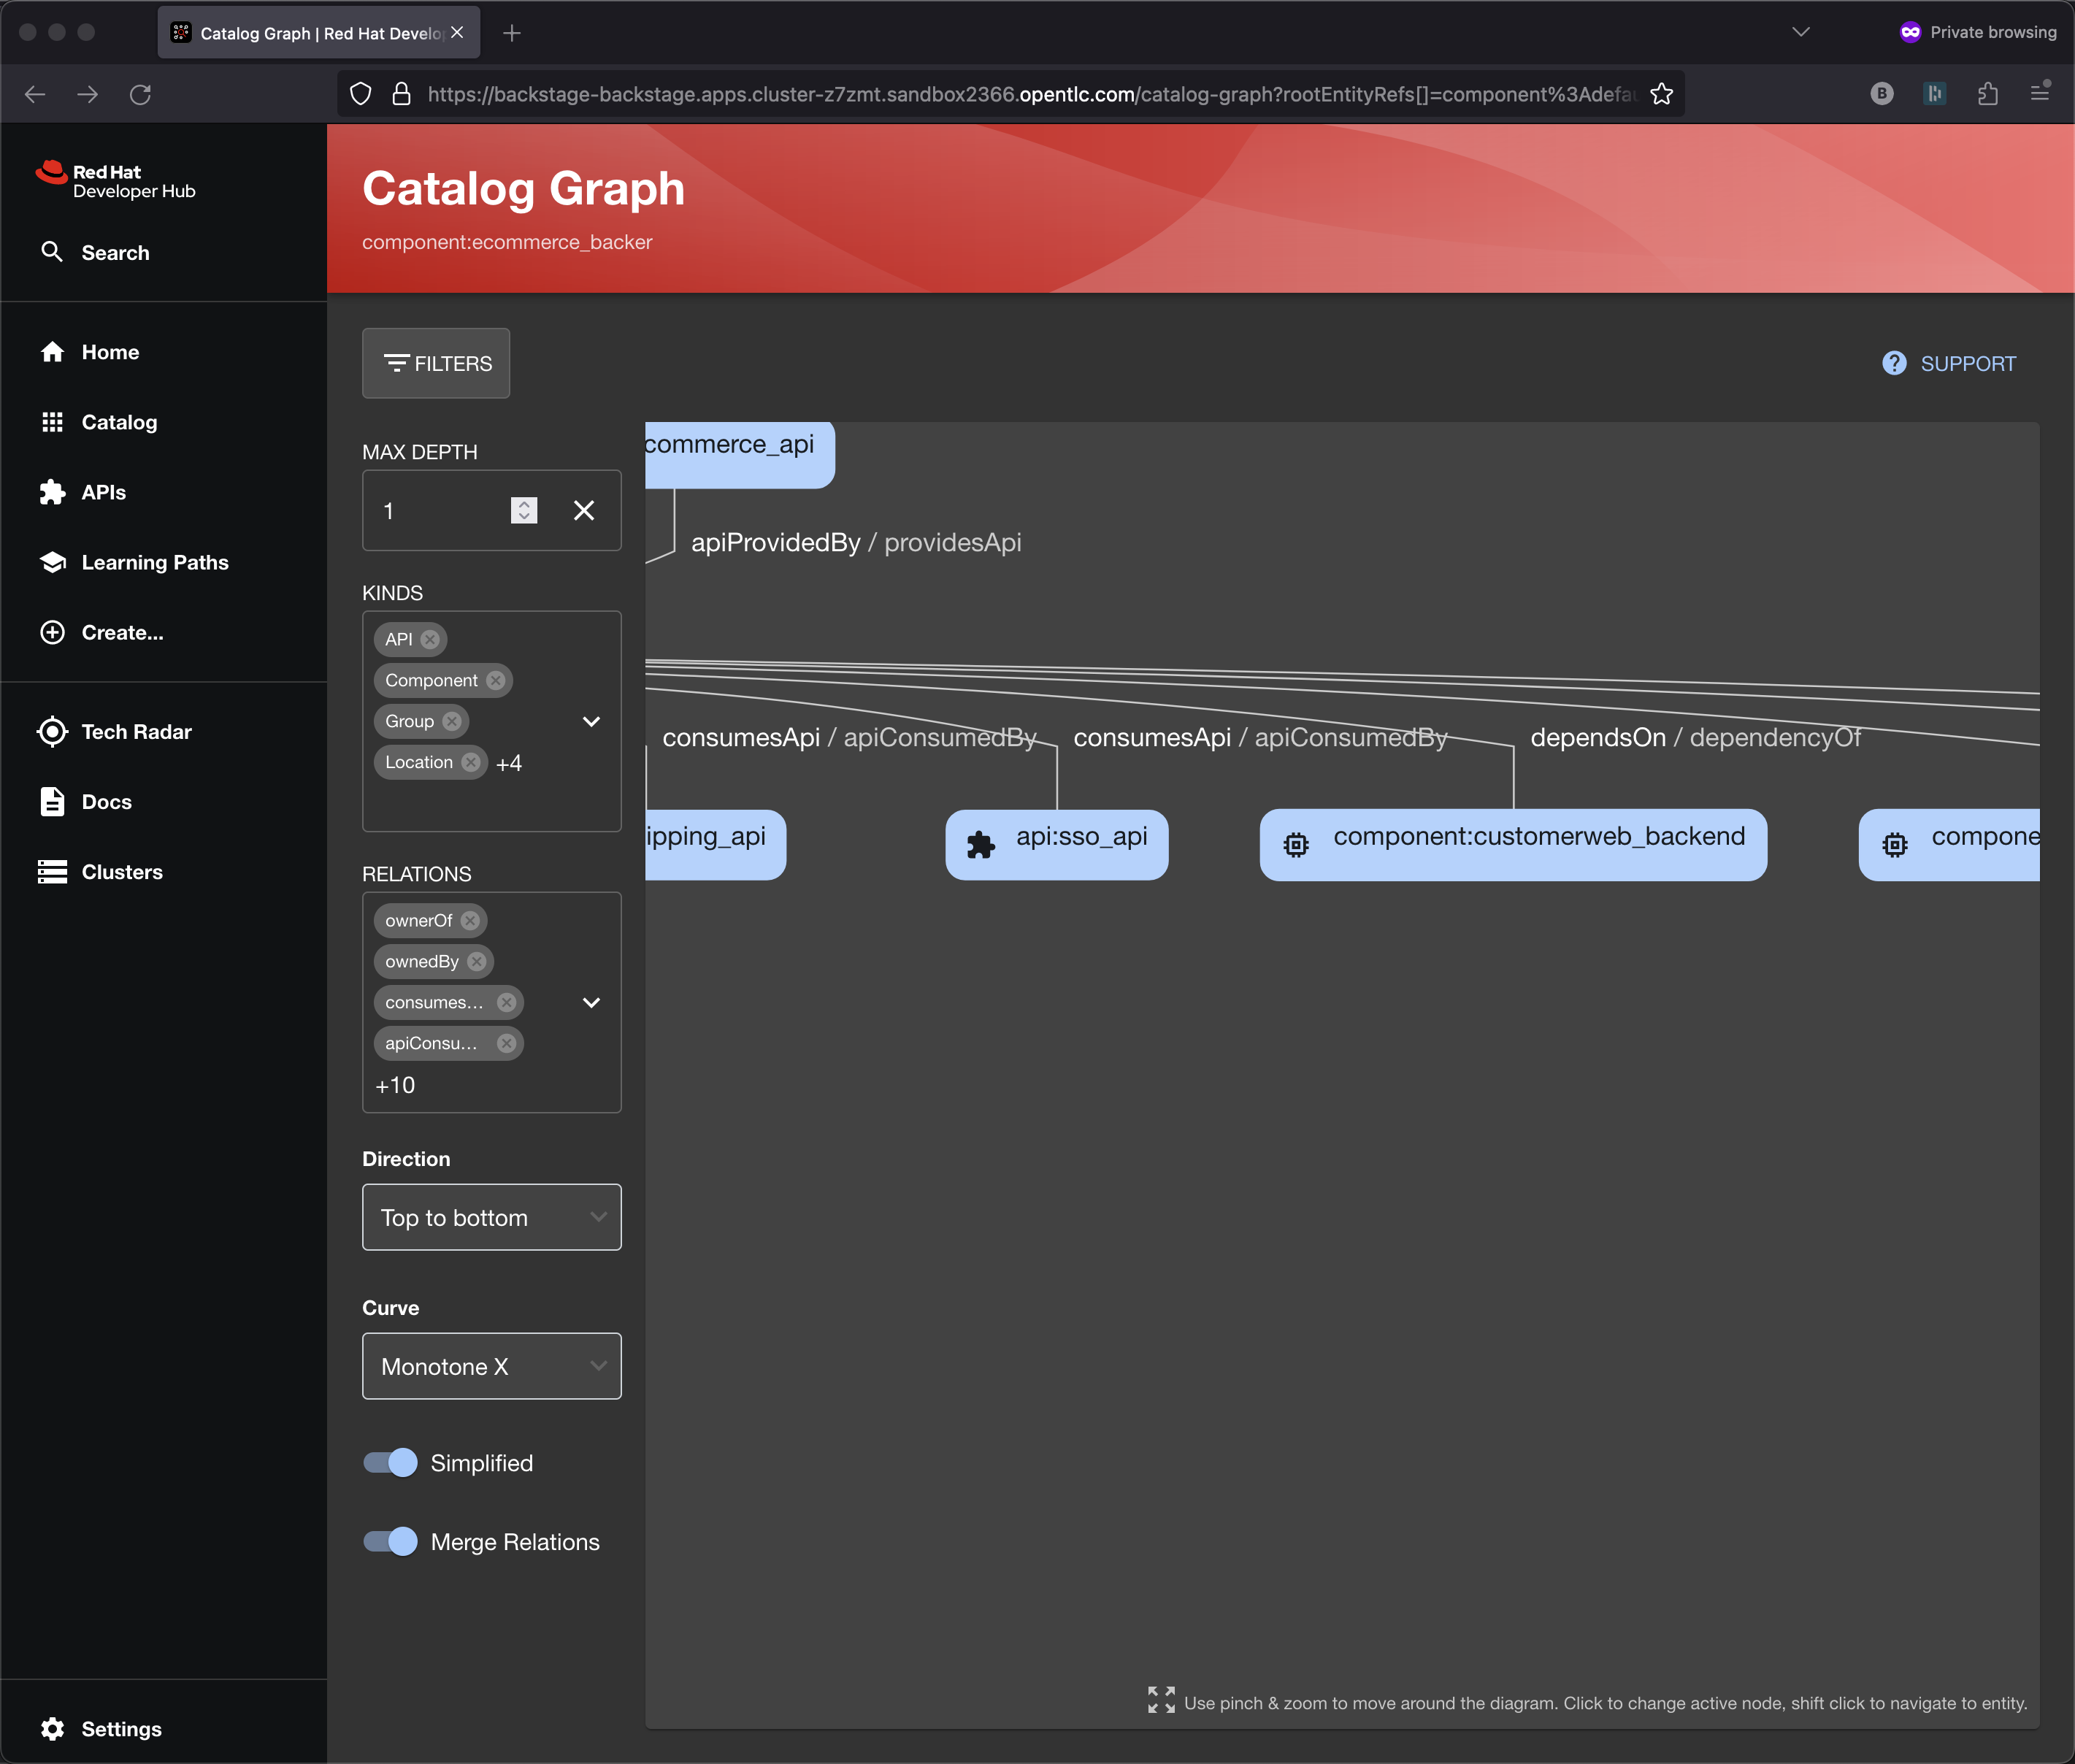Click the Max Depth stepper arrows
The width and height of the screenshot is (2075, 1764).
(x=524, y=511)
